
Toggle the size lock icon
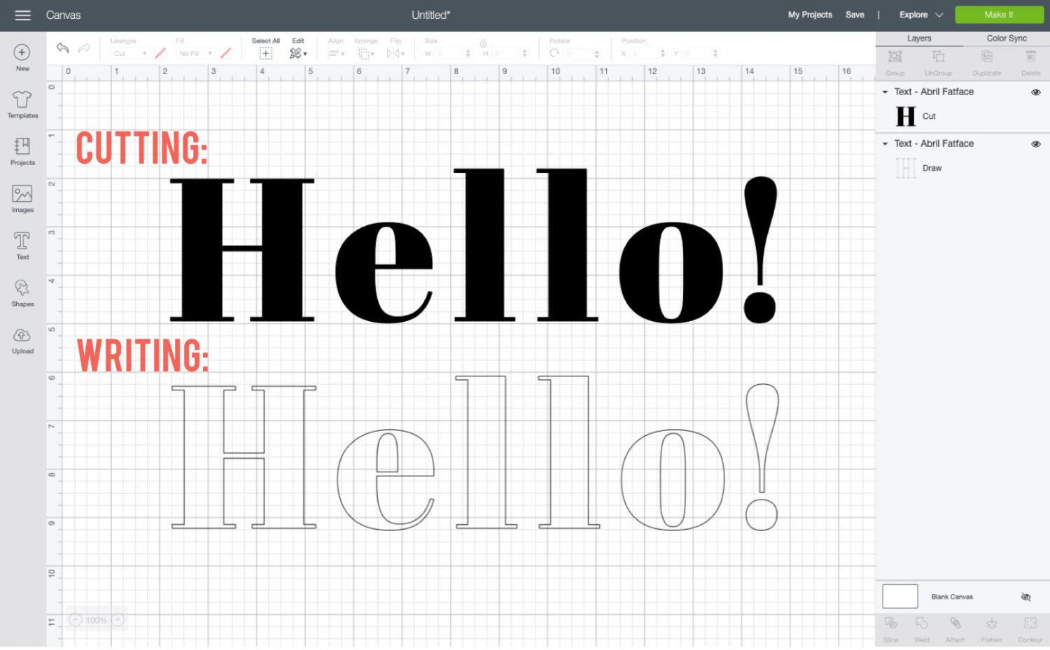(x=483, y=43)
